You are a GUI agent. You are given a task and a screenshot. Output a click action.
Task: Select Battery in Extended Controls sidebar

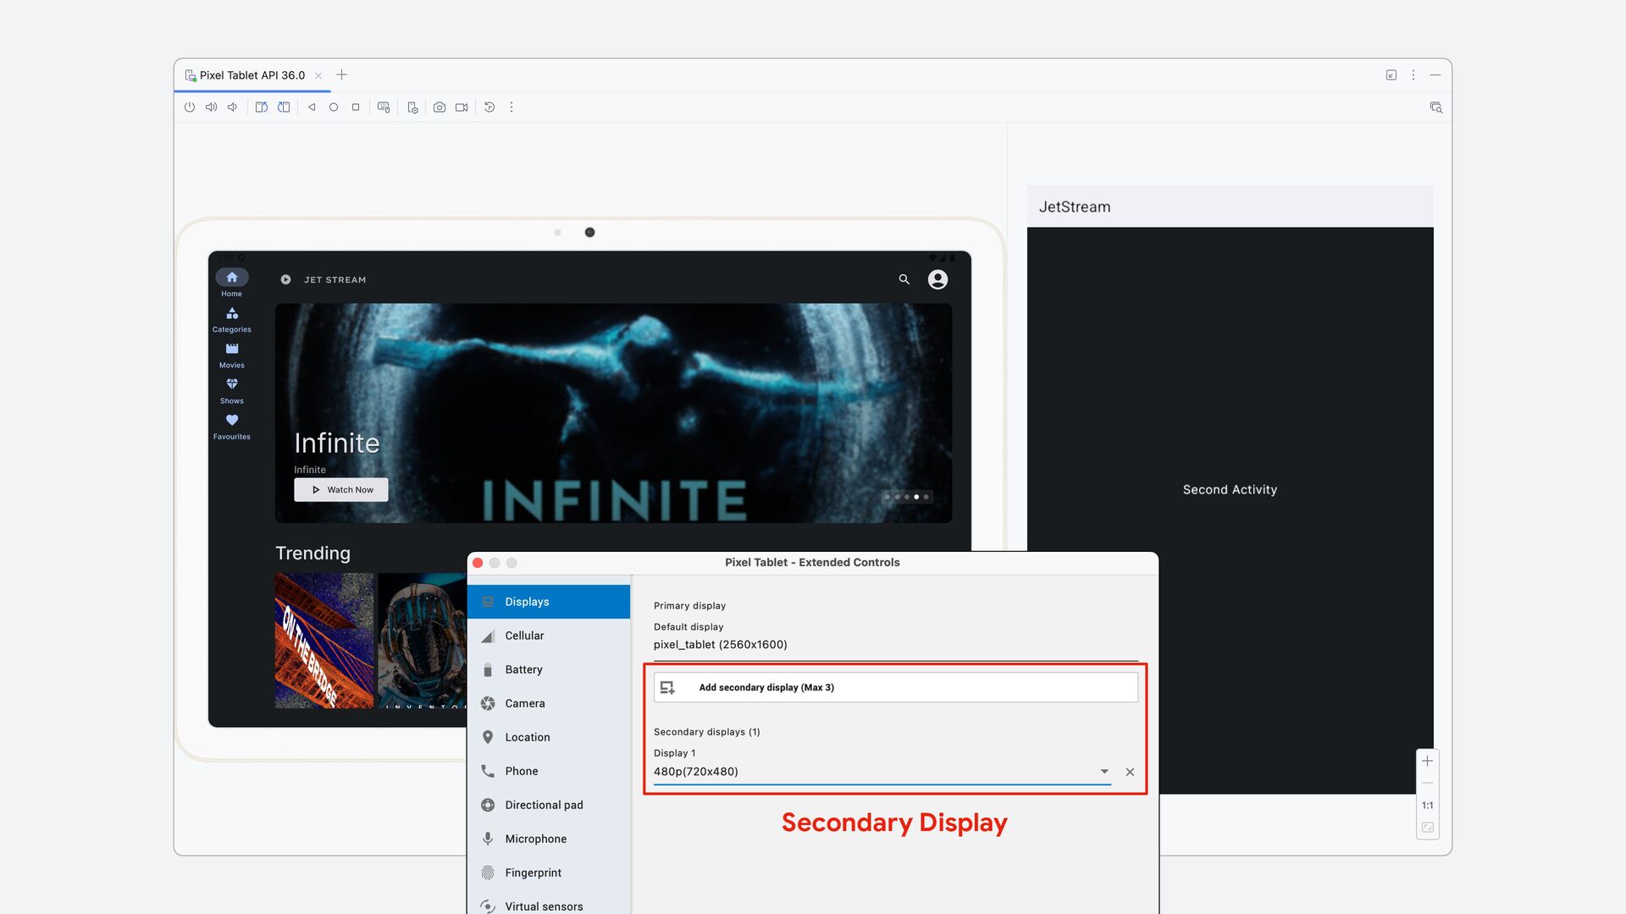[549, 669]
